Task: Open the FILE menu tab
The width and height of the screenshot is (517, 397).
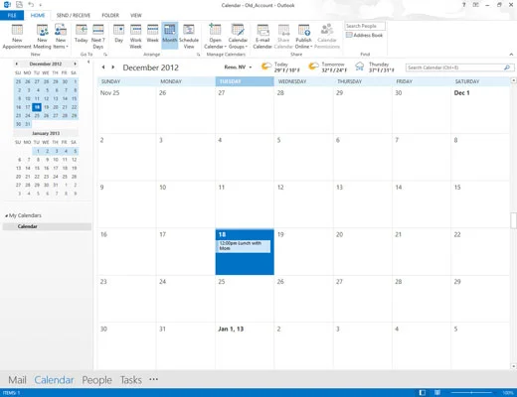Action: pyautogui.click(x=12, y=15)
